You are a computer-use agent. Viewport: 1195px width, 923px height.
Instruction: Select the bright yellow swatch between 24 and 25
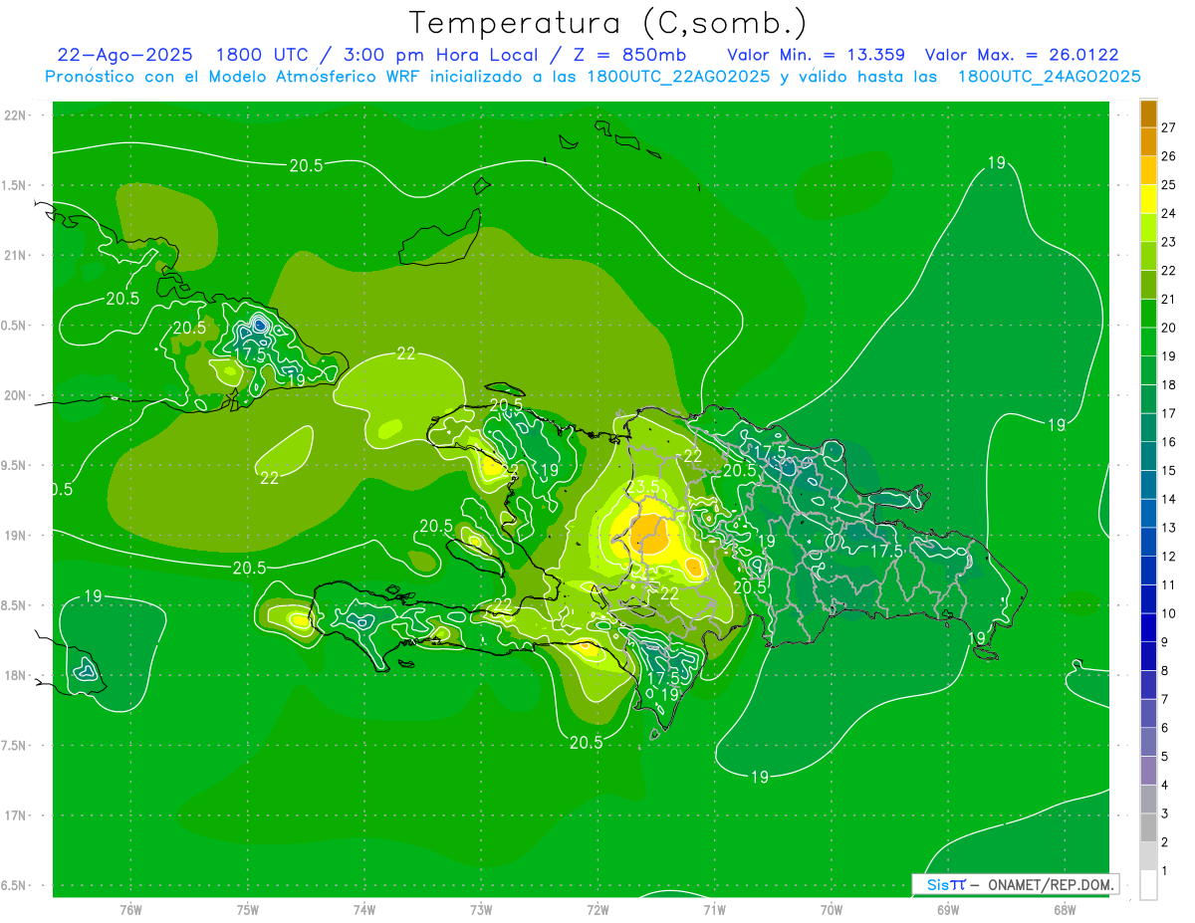[1148, 199]
